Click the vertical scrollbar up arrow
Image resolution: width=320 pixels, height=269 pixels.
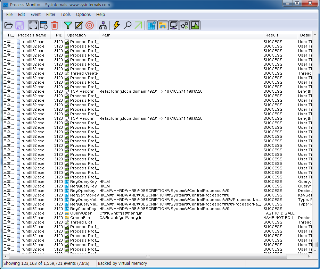pyautogui.click(x=315, y=34)
